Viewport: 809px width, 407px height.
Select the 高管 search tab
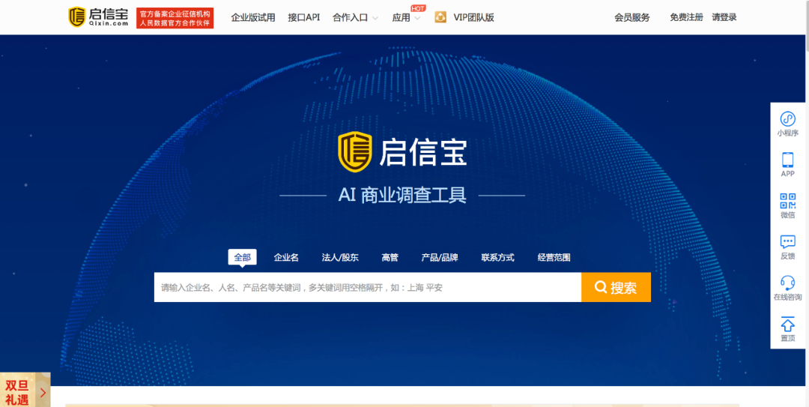click(x=390, y=257)
